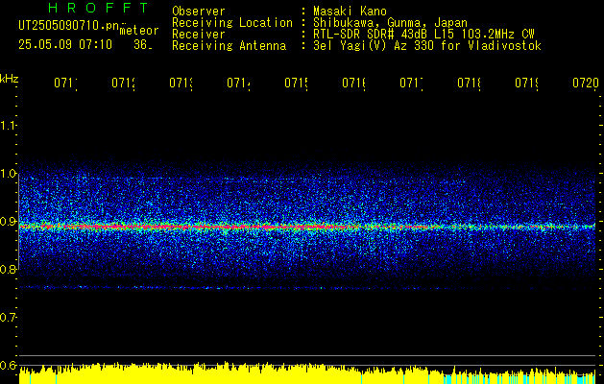Click the word meteor under the file name

coord(139,31)
